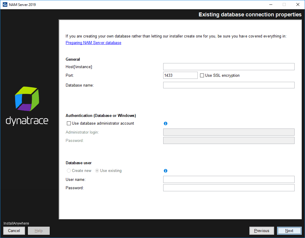This screenshot has height=238, width=305.
Task: Open the Preparing NAM Server database link
Action: [93, 43]
